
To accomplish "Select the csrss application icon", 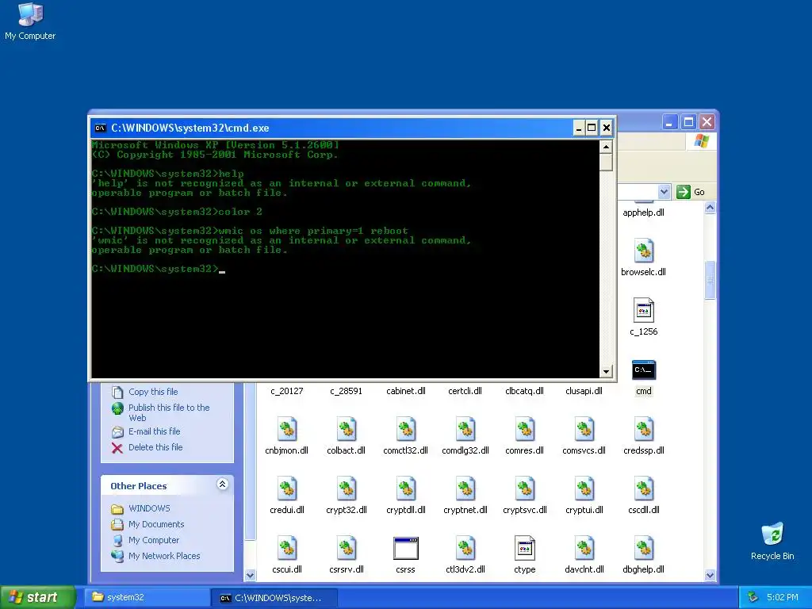I will coord(405,549).
